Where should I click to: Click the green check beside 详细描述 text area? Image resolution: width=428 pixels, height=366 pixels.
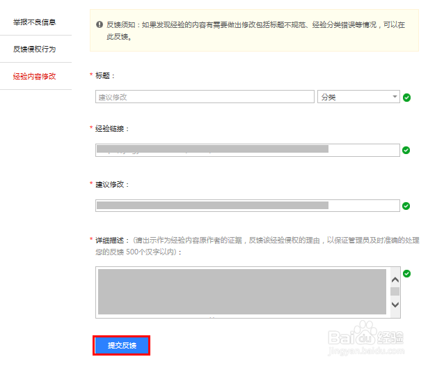click(x=406, y=273)
